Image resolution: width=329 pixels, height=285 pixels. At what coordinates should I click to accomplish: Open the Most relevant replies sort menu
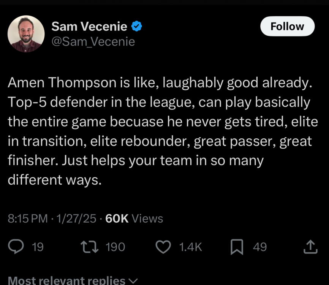[x=66, y=280]
